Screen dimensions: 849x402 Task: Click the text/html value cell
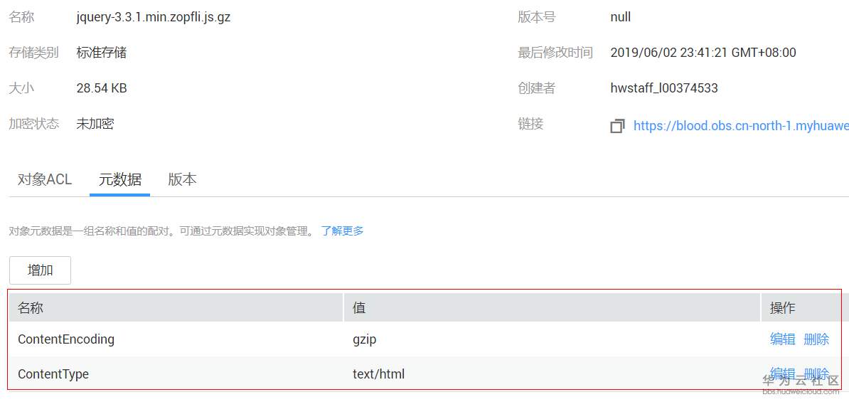coord(378,374)
